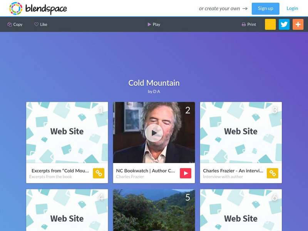Click the blendspace logo
The width and height of the screenshot is (308, 231).
pos(38,8)
